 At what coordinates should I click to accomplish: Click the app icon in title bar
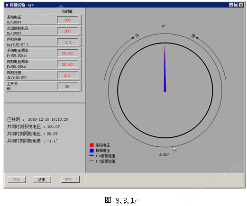(7, 5)
